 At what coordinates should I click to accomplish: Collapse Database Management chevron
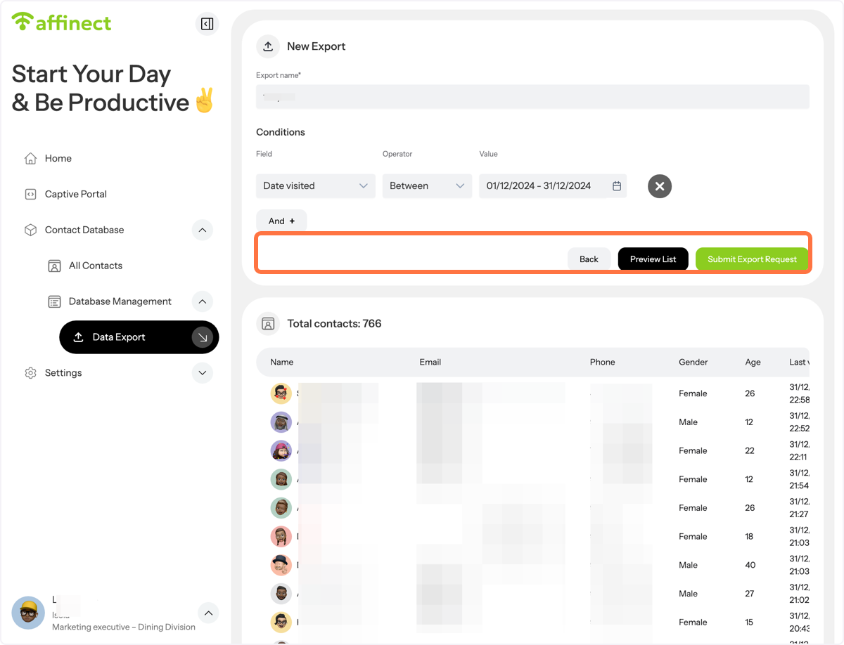pos(203,301)
